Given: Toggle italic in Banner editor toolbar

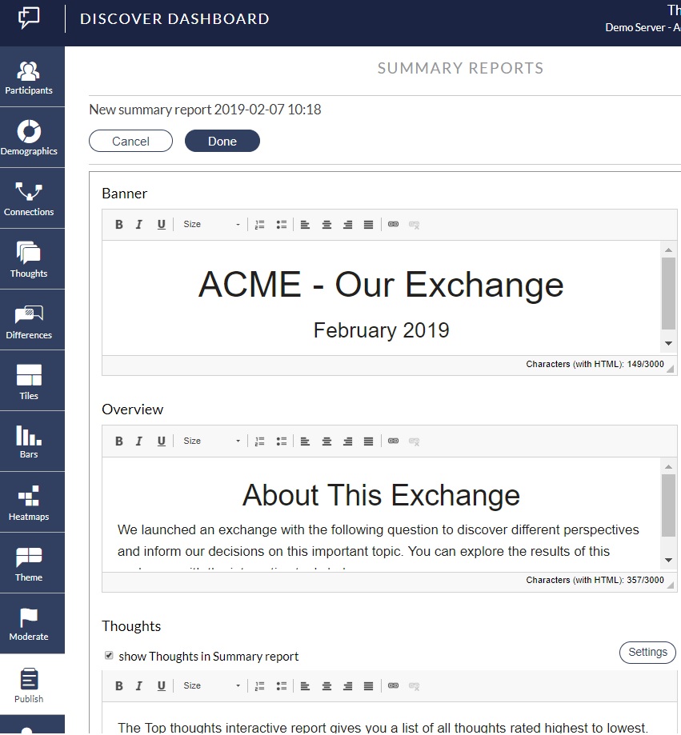Looking at the screenshot, I should click(138, 225).
